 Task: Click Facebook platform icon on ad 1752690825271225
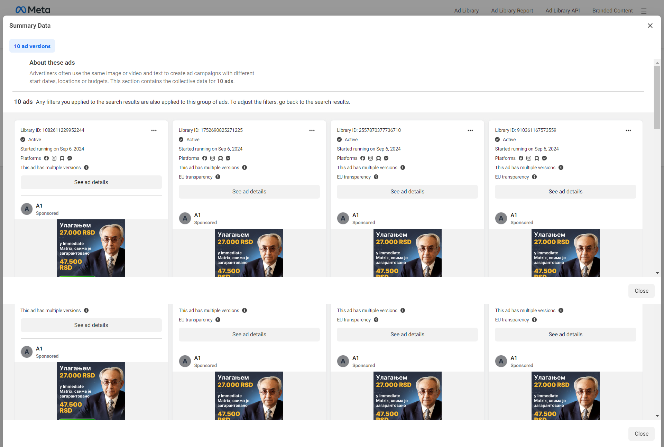tap(205, 158)
